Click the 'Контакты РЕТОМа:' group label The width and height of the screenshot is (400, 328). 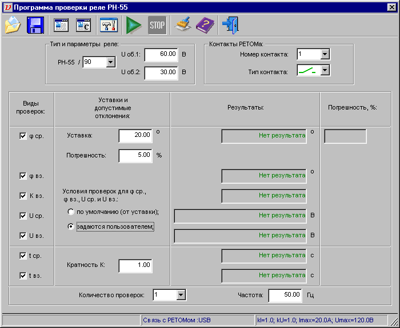[x=236, y=44]
